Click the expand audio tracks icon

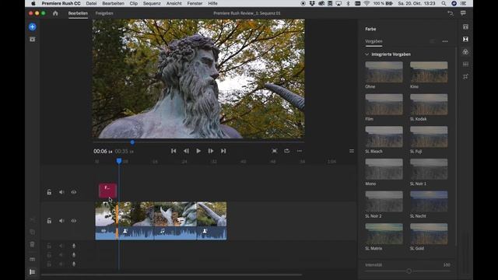coord(33,271)
